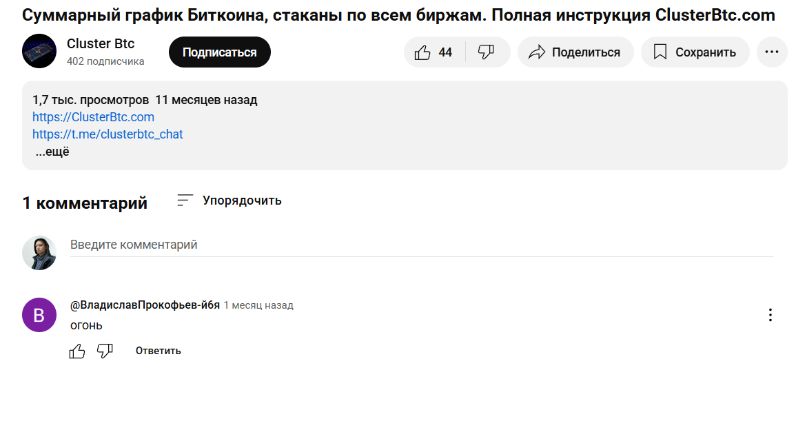
Task: Open the Cluster Btc channel name
Action: 101,44
